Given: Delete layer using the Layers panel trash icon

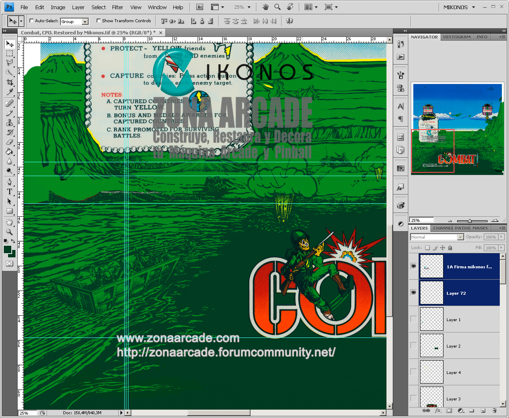Looking at the screenshot, I should tap(494, 410).
